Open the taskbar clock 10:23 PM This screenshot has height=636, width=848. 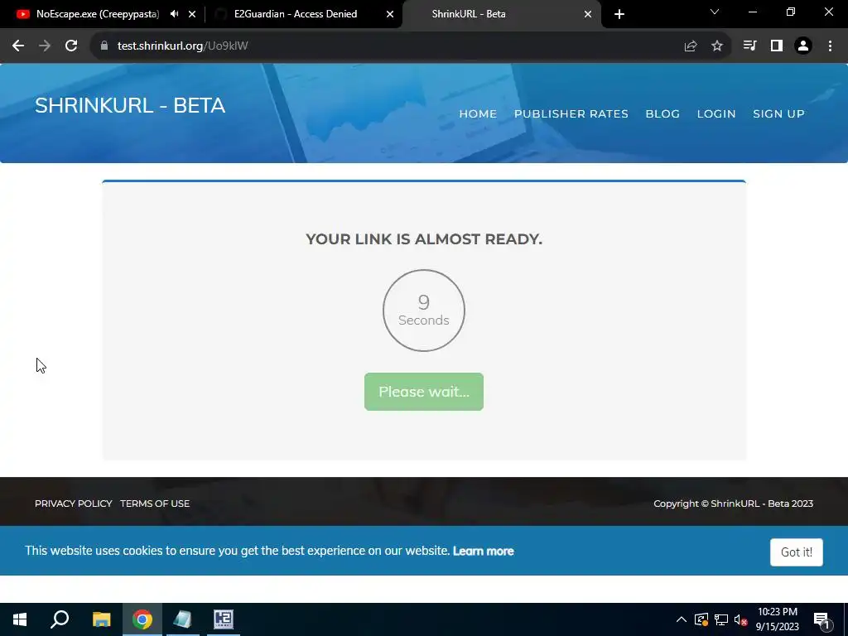click(x=777, y=619)
